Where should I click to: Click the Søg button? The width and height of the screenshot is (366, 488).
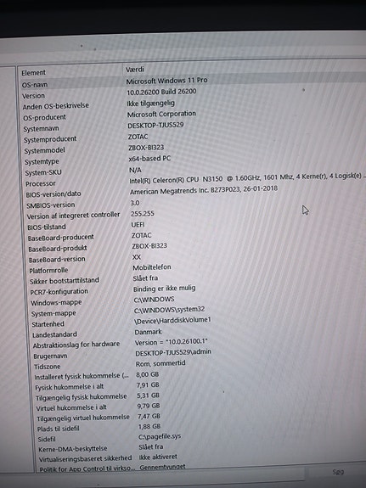tap(338, 472)
